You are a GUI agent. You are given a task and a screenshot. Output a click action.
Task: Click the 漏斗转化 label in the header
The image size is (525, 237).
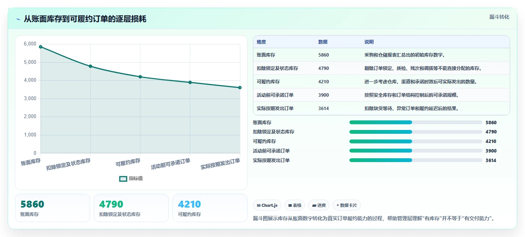(x=499, y=17)
